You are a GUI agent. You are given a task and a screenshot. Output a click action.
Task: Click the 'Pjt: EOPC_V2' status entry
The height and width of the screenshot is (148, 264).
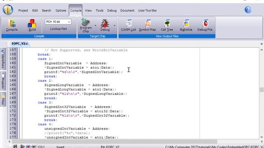tap(110, 147)
